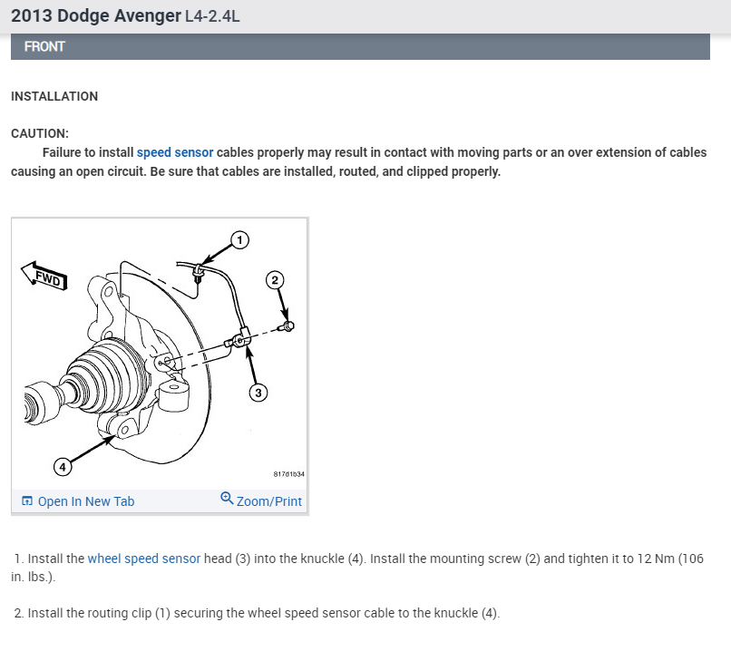
Task: Click callout number 4 pointing at the knuckle
Action: (x=63, y=466)
